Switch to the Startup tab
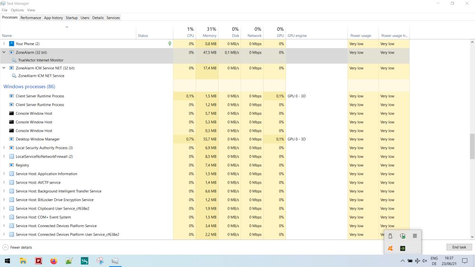 point(72,18)
